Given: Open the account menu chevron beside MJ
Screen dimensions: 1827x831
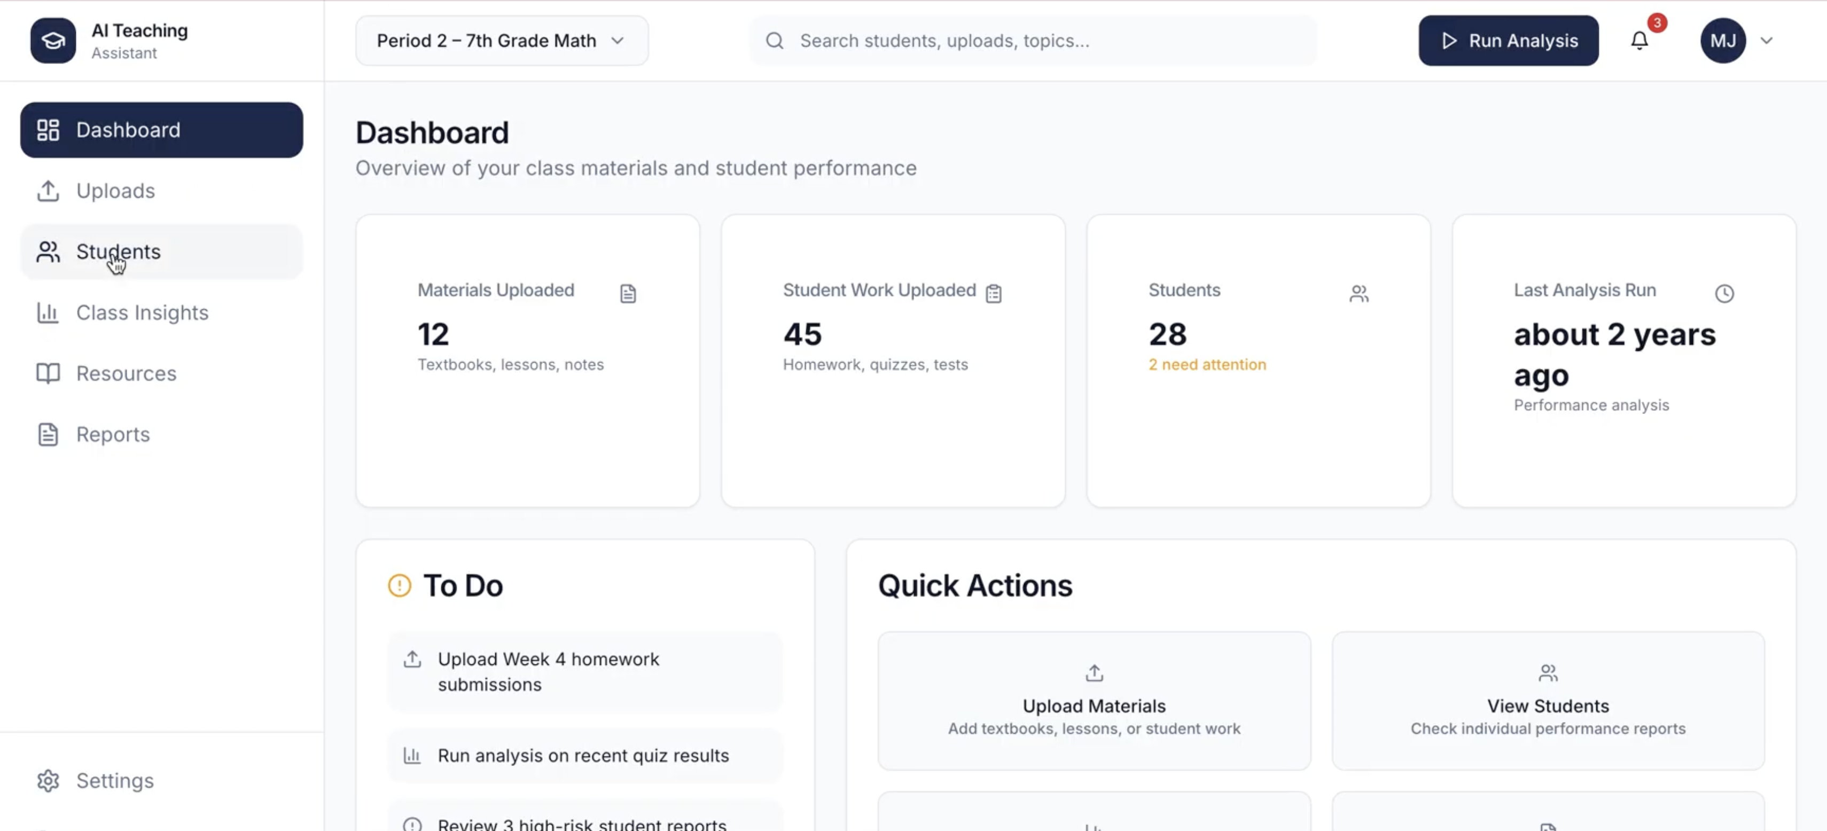Looking at the screenshot, I should coord(1767,41).
